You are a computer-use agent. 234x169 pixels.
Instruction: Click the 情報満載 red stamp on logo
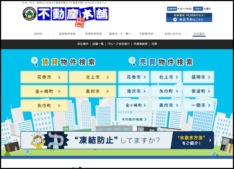80,23
